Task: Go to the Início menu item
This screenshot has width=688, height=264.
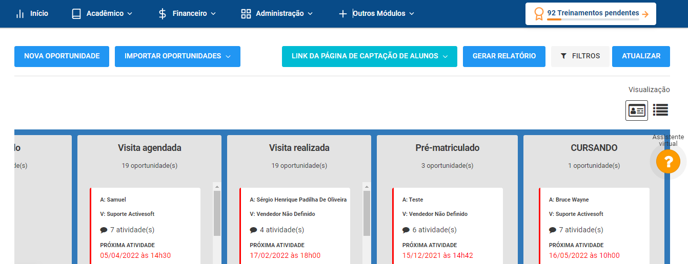Action: click(32, 14)
